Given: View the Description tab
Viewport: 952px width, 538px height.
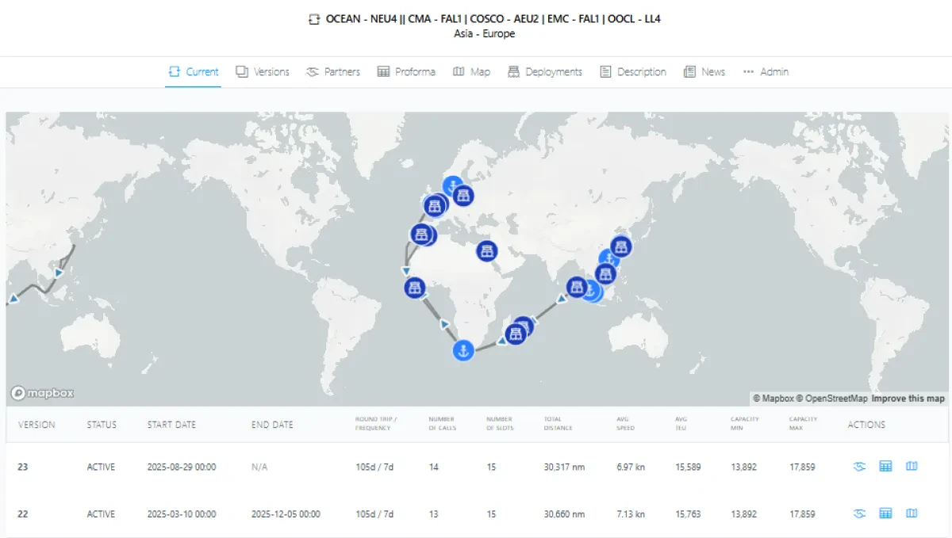Looking at the screenshot, I should (633, 72).
